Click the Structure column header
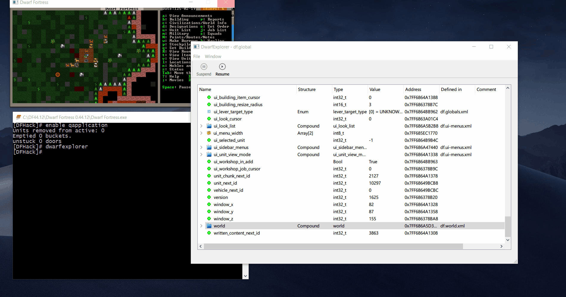The width and height of the screenshot is (566, 297). click(314, 89)
